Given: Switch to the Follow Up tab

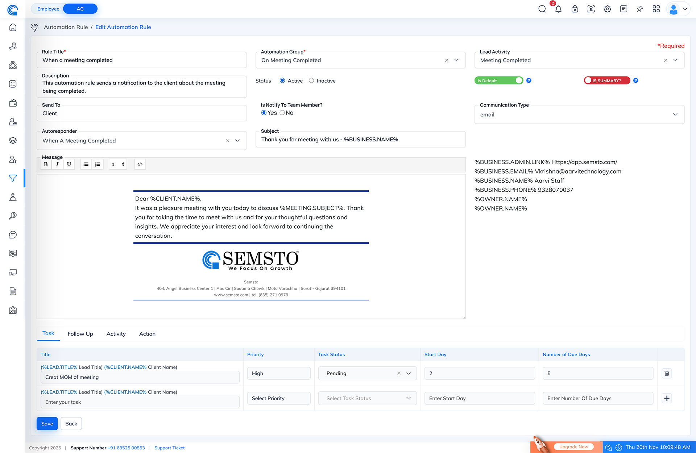Looking at the screenshot, I should pyautogui.click(x=80, y=334).
